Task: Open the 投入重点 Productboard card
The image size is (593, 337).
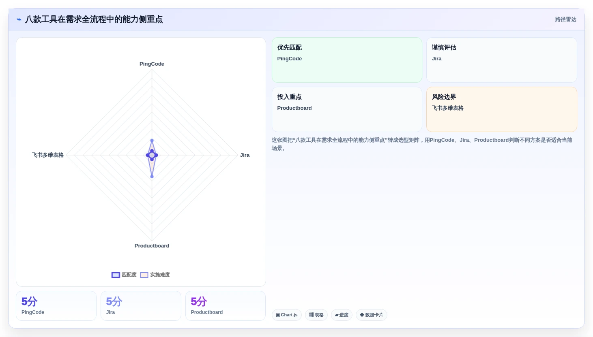Action: [x=347, y=109]
